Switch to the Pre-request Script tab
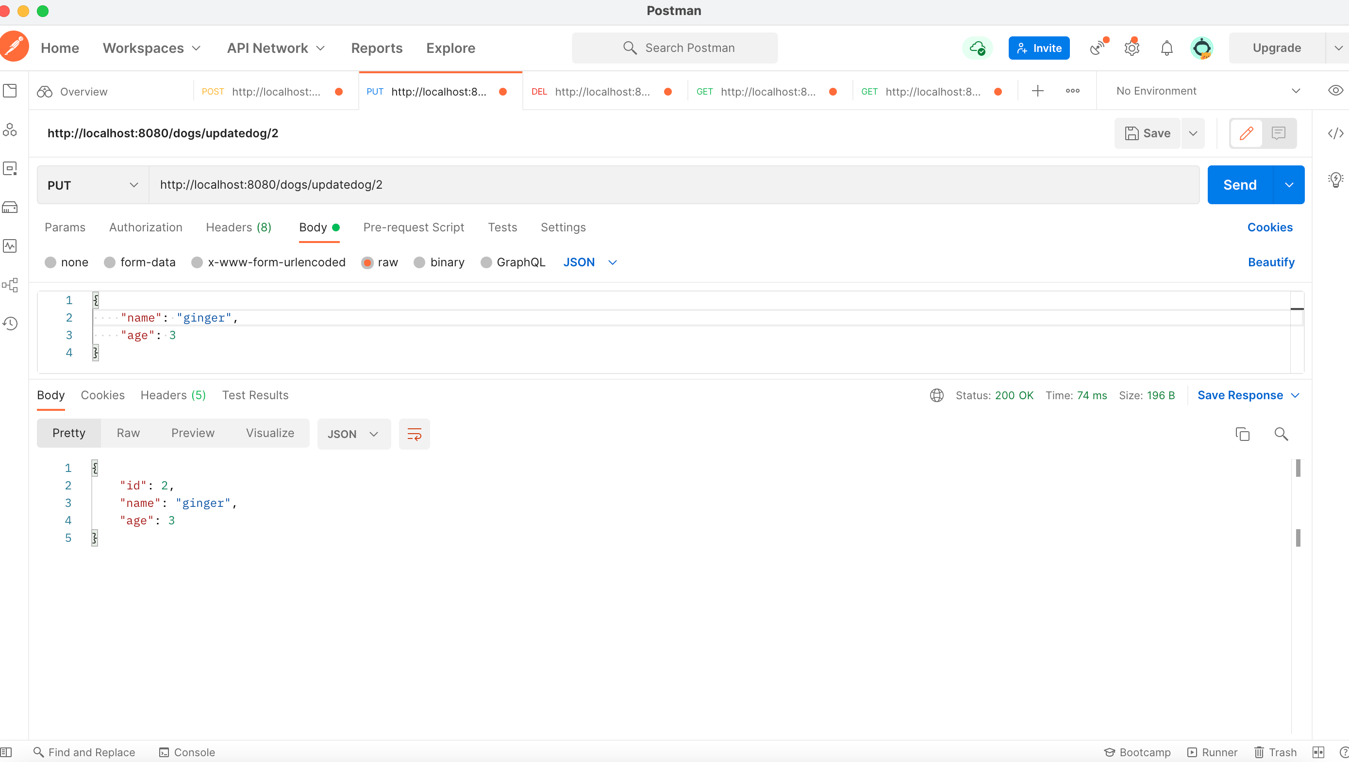The width and height of the screenshot is (1349, 762). pyautogui.click(x=414, y=227)
